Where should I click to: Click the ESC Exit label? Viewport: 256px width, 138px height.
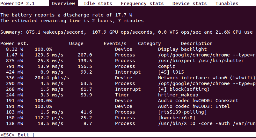click(x=15, y=135)
